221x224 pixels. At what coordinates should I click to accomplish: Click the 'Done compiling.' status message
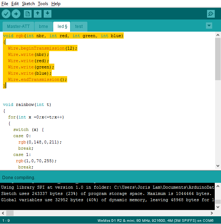(x=18, y=178)
